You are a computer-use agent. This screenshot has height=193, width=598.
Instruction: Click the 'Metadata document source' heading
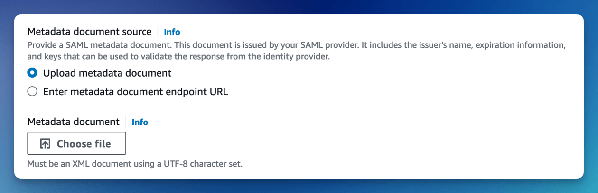pos(89,32)
